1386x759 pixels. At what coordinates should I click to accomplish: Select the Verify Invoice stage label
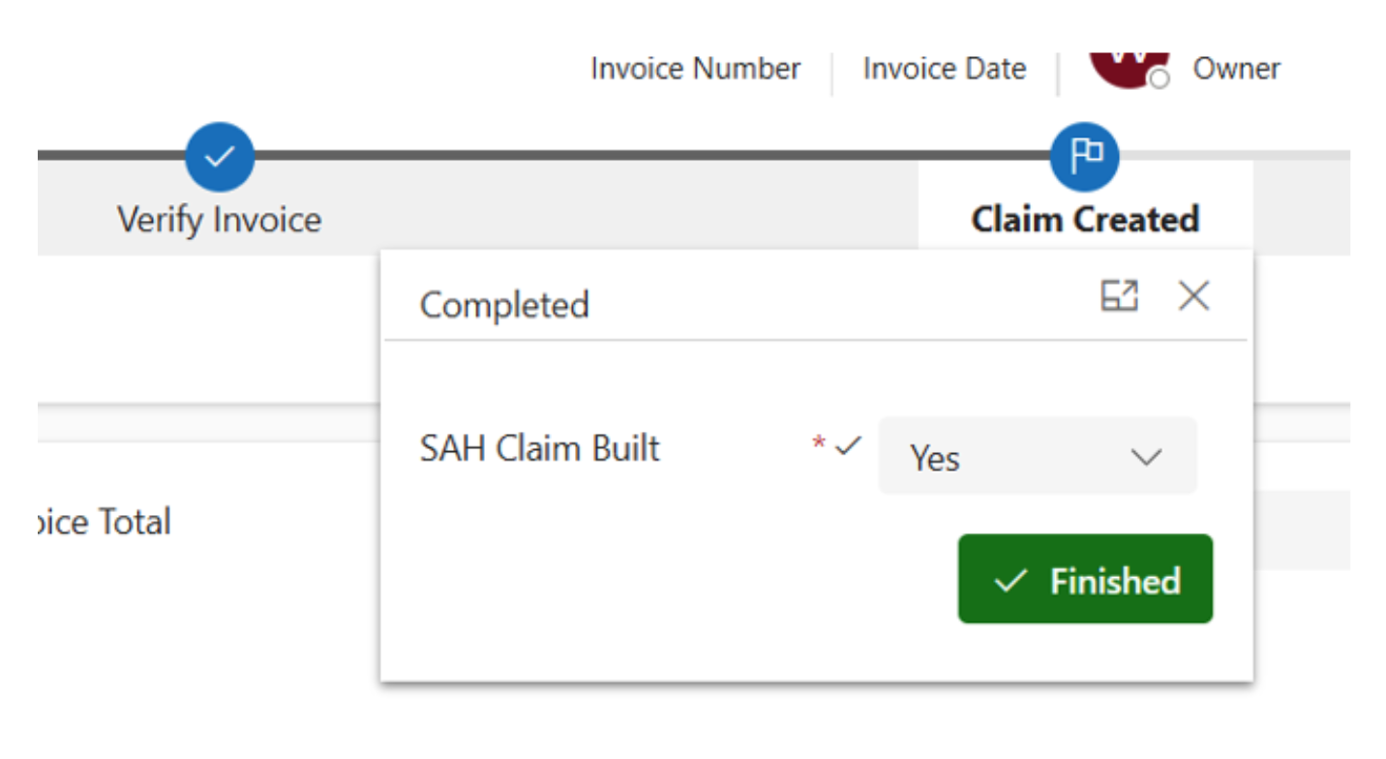[x=220, y=220]
